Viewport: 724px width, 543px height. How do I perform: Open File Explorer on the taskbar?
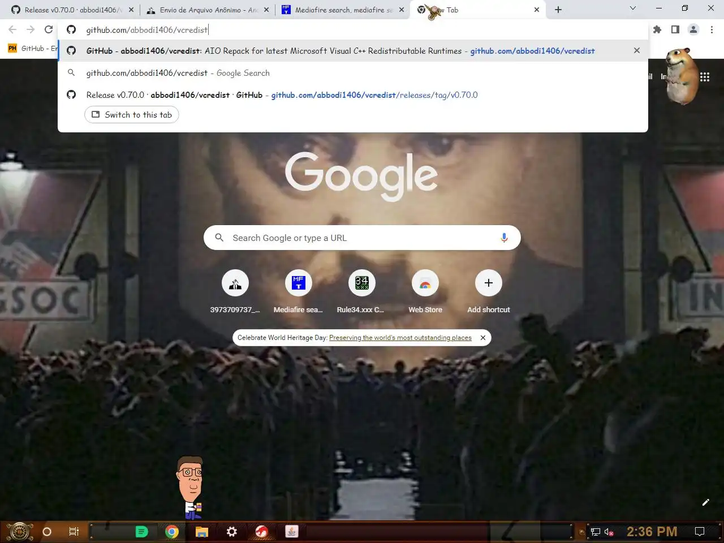tap(202, 532)
